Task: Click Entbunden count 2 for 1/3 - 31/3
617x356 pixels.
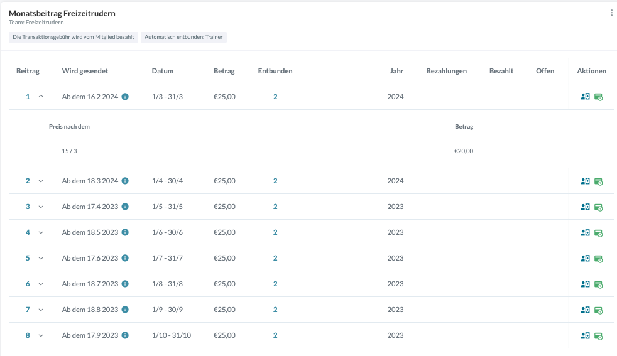Action: point(275,97)
